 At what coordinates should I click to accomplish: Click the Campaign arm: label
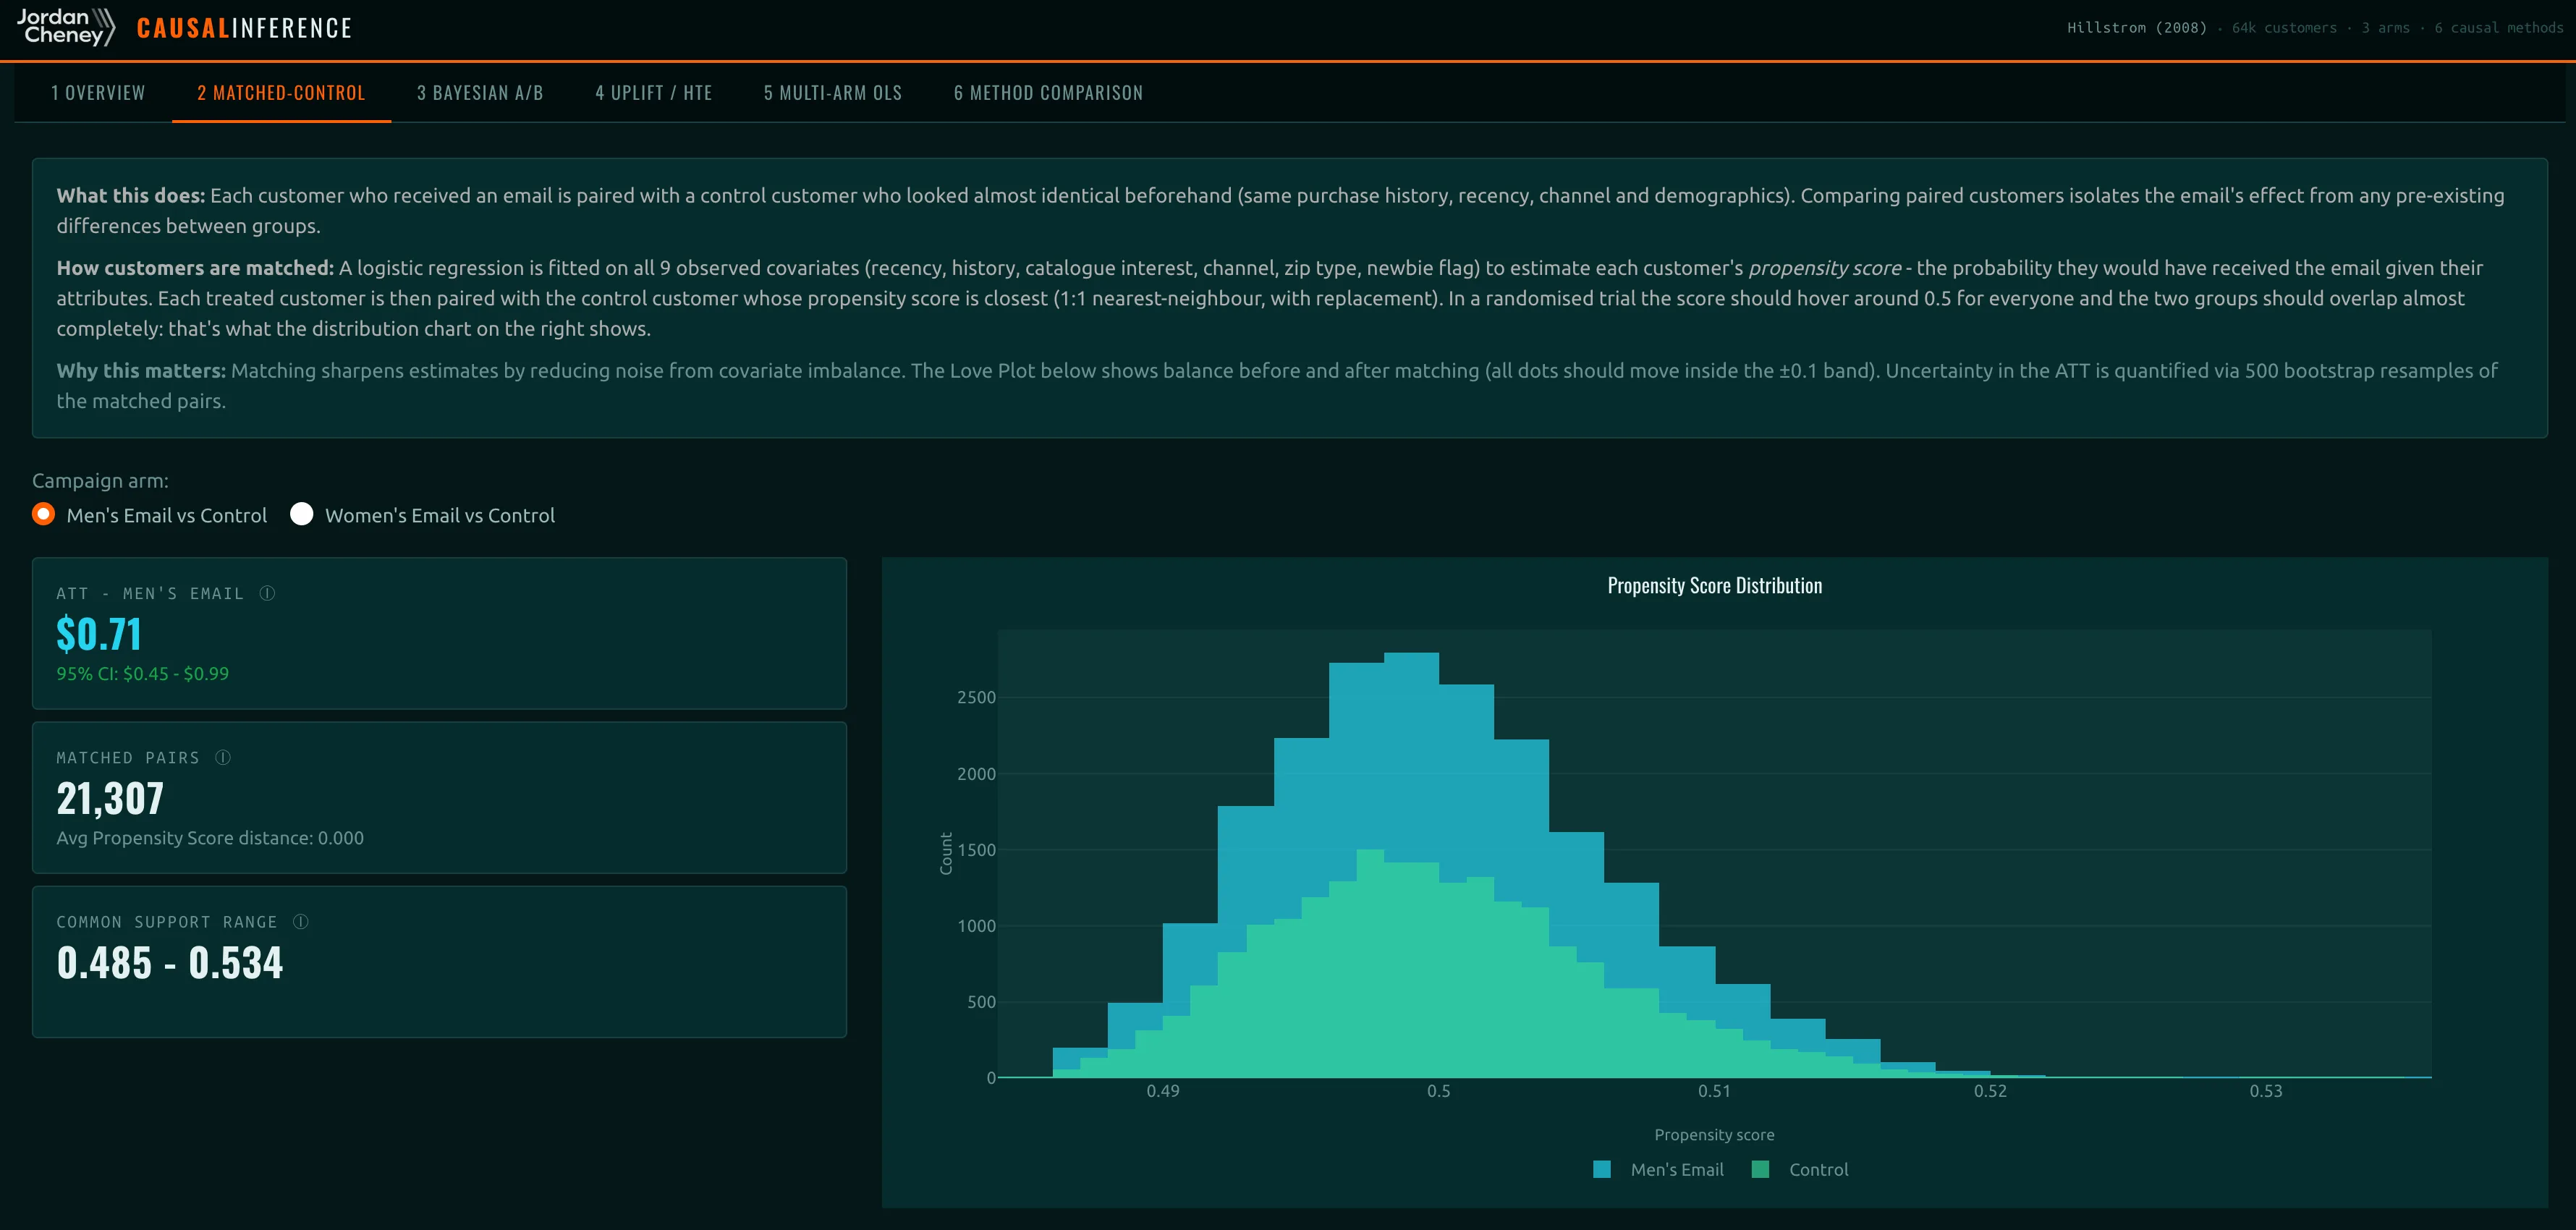(100, 480)
